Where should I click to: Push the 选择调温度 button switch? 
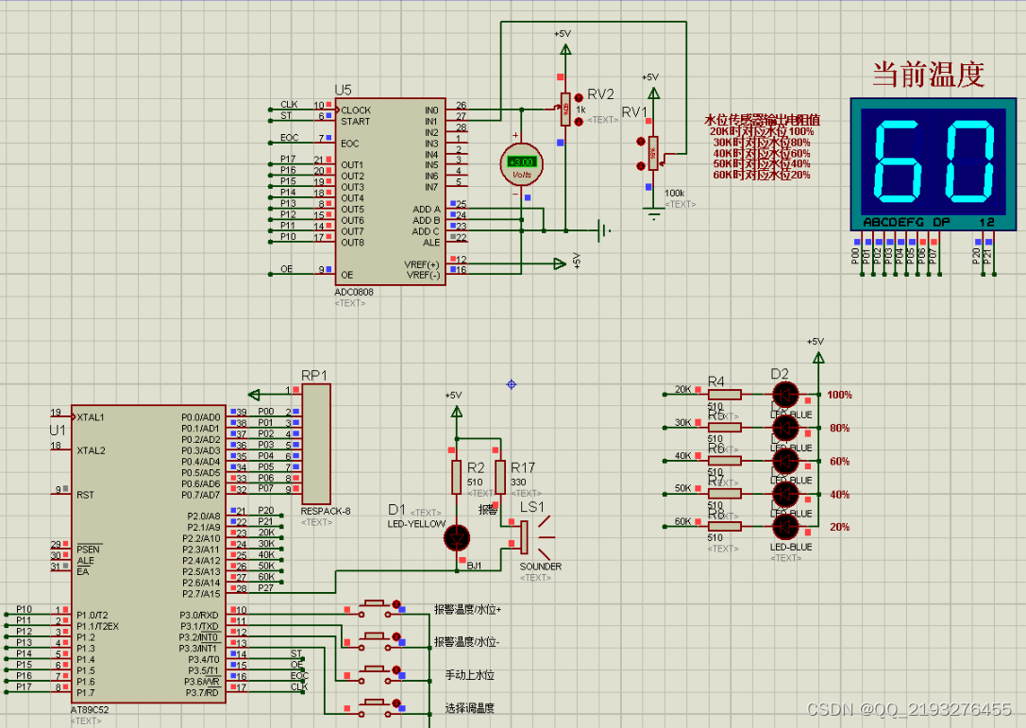[375, 708]
